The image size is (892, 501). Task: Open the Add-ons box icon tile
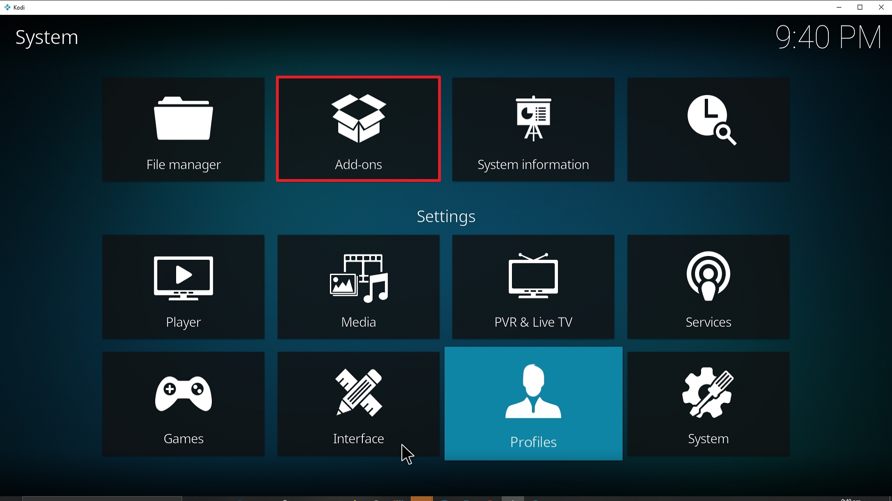pos(359,129)
